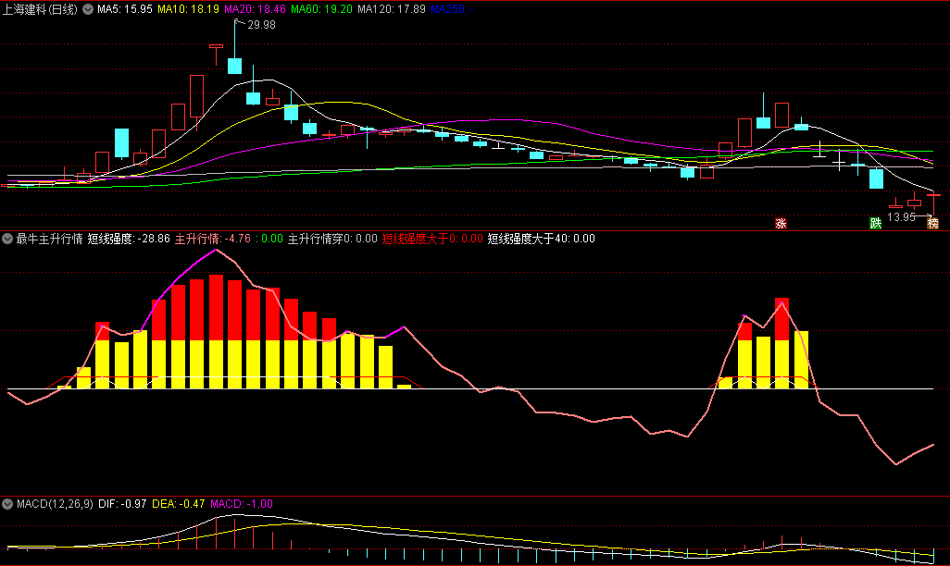
Task: Click the green 跌 event marker
Action: (x=876, y=224)
